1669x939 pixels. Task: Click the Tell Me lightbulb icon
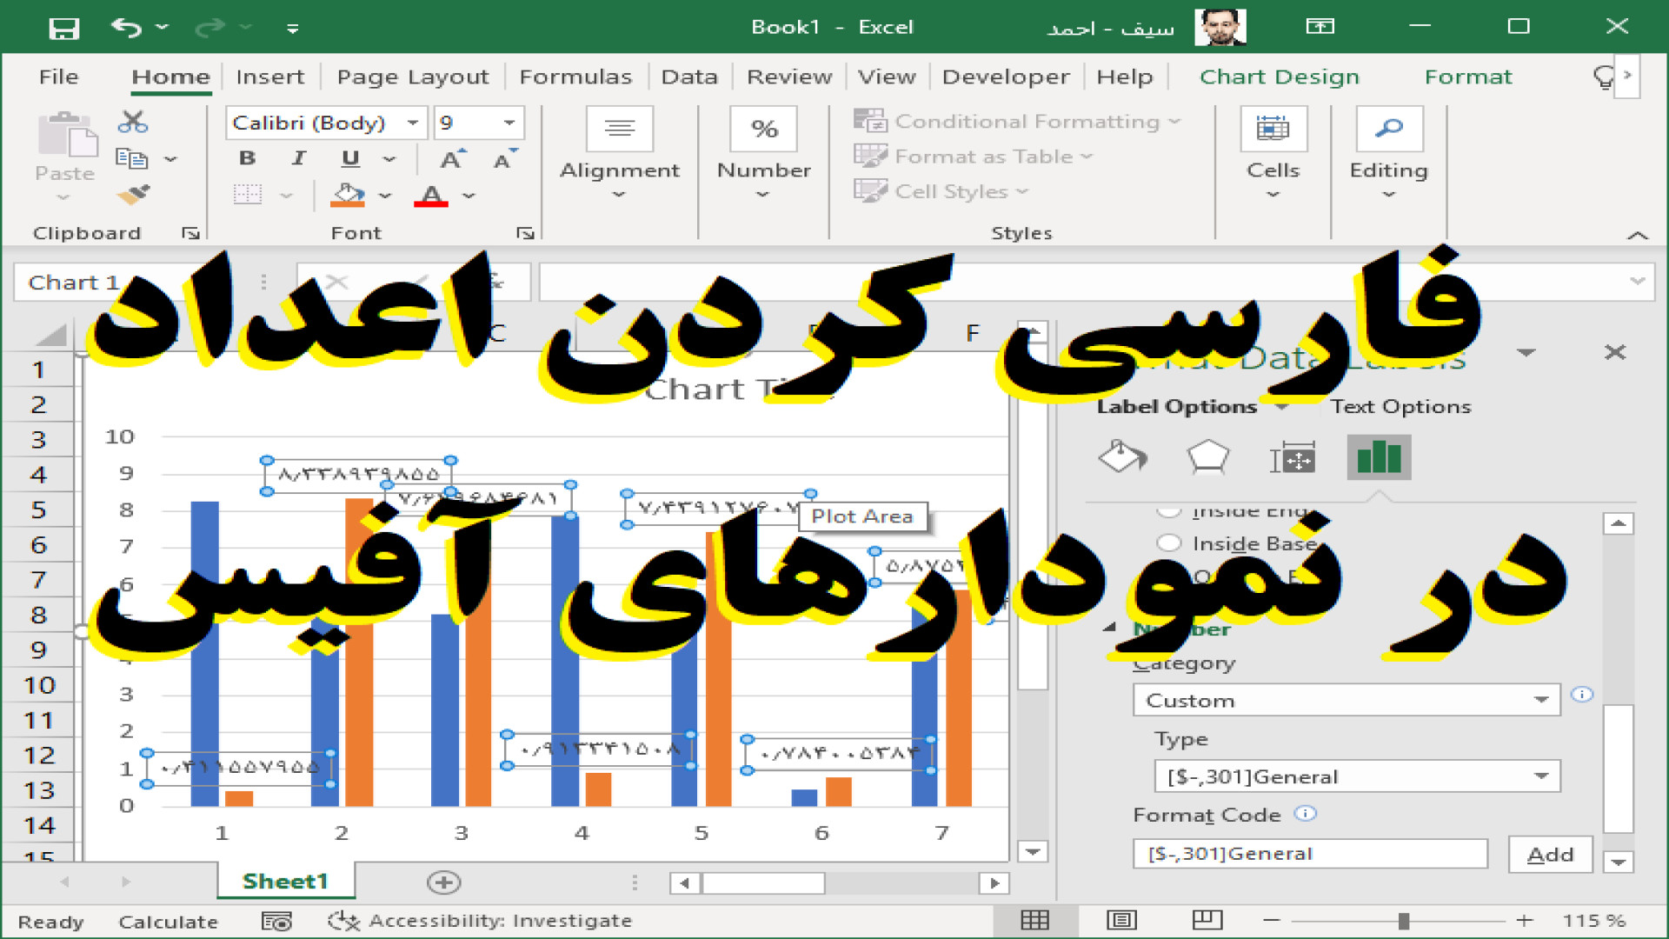(x=1603, y=77)
